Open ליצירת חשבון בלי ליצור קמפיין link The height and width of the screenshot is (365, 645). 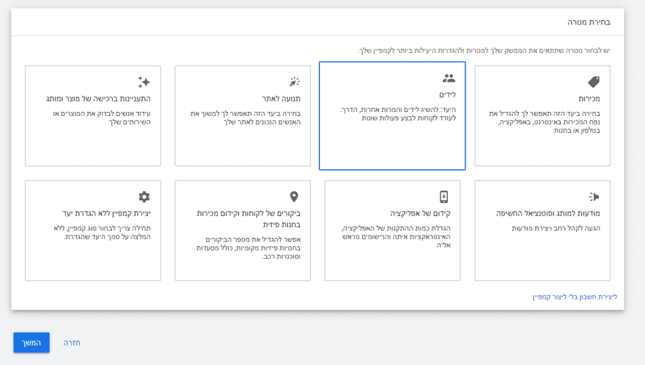click(x=575, y=297)
